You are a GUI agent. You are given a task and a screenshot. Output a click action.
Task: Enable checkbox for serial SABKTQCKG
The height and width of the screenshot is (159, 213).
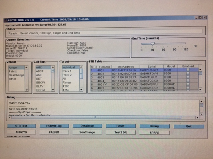(x=188, y=80)
